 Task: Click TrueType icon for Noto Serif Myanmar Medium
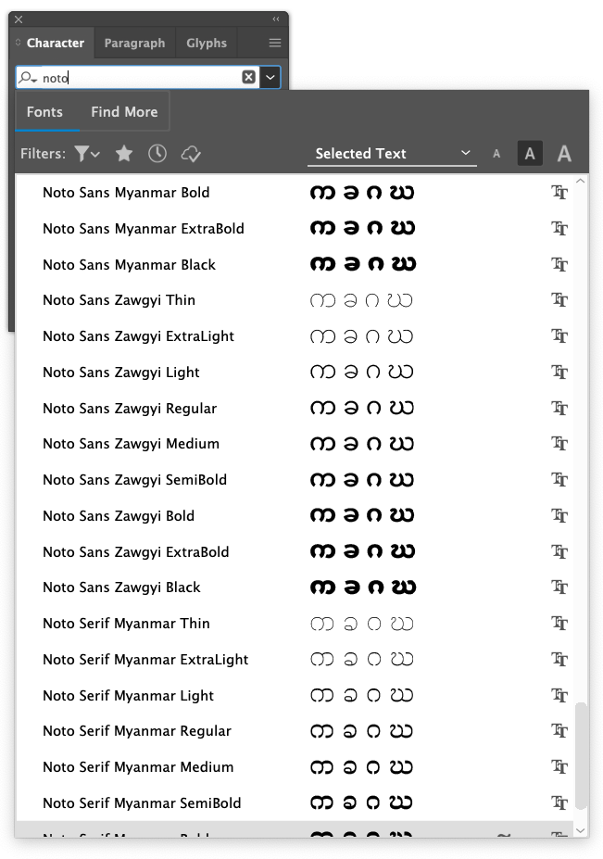(559, 766)
